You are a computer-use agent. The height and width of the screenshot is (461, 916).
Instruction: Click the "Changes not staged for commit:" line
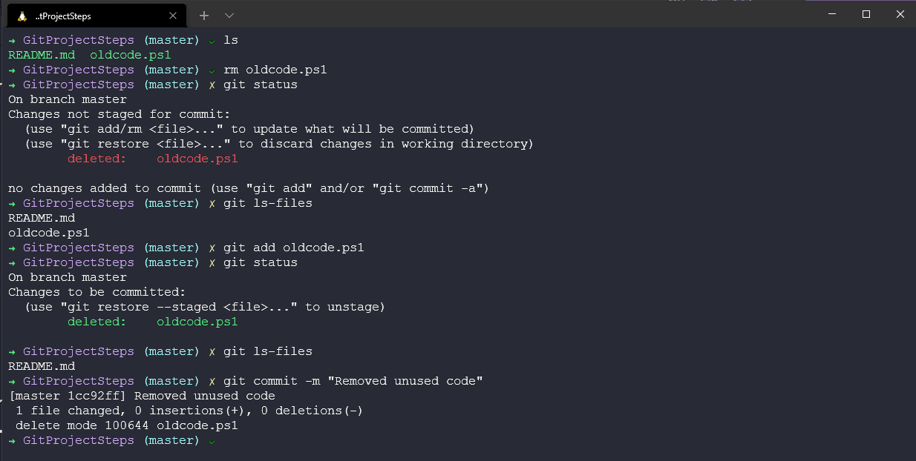(119, 114)
